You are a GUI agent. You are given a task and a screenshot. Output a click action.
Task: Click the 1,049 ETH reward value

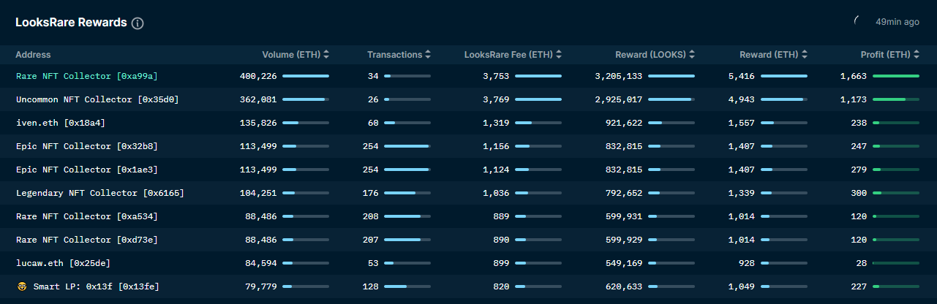[x=742, y=286]
